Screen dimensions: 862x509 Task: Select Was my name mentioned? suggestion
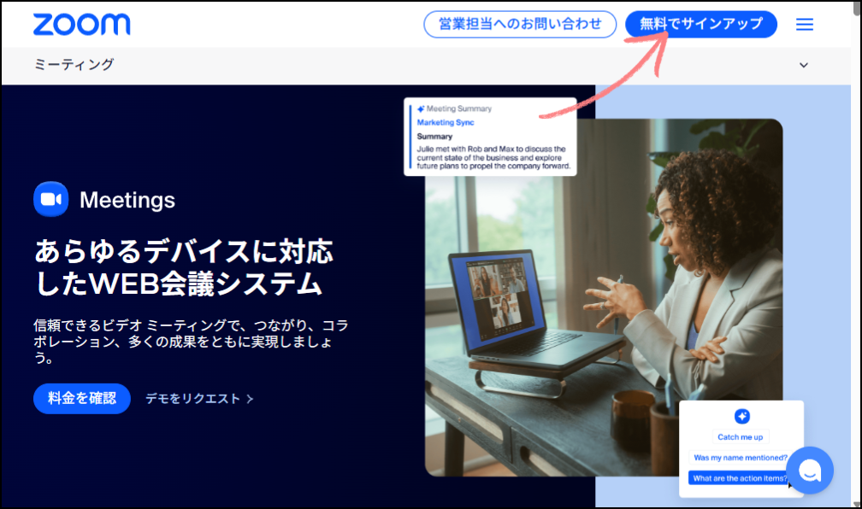(x=740, y=458)
